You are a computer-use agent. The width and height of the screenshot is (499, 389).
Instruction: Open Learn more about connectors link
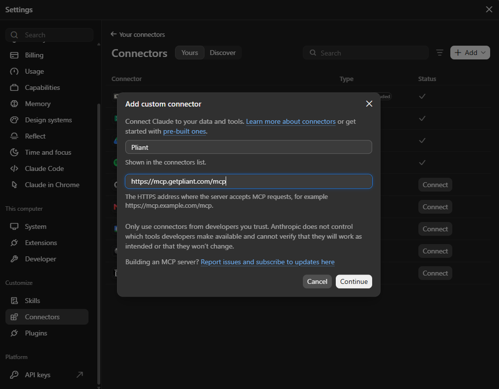click(x=291, y=121)
